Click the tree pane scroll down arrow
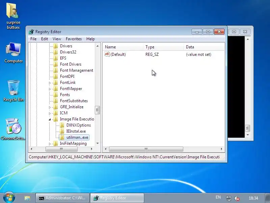 [98, 143]
